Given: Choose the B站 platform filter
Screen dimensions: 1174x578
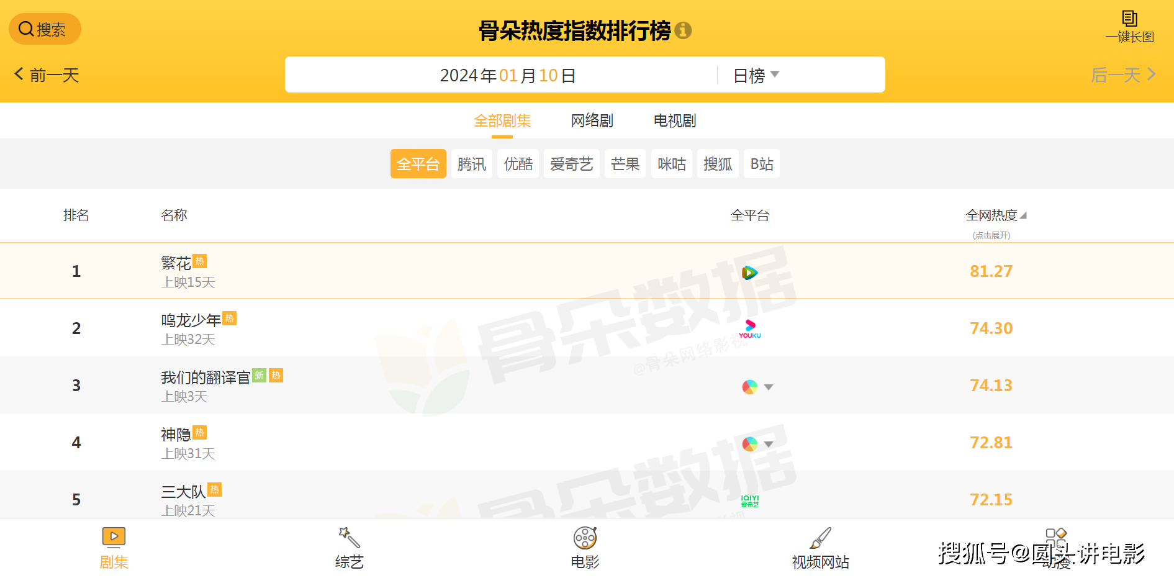Looking at the screenshot, I should tap(762, 164).
